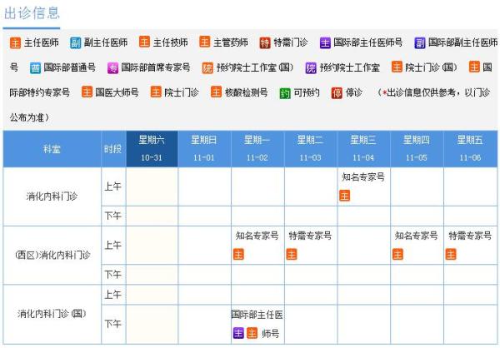Click the 时段 column header
This screenshot has width=500, height=348.
click(113, 149)
